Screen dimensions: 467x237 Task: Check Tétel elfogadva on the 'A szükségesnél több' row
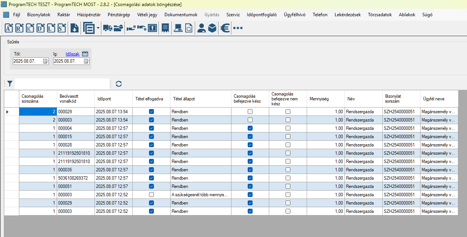tap(151, 195)
